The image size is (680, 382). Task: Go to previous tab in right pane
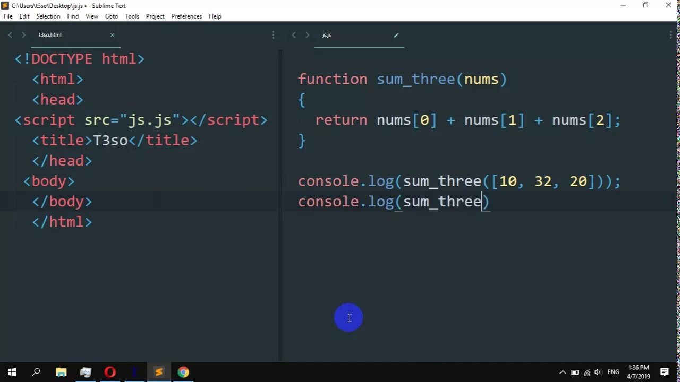tap(293, 35)
